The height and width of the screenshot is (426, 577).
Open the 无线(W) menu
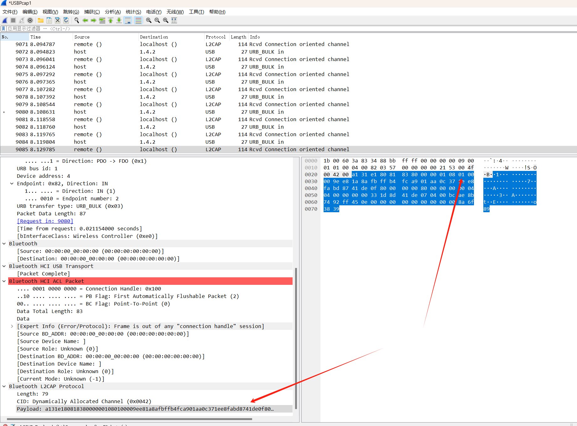pyautogui.click(x=175, y=12)
